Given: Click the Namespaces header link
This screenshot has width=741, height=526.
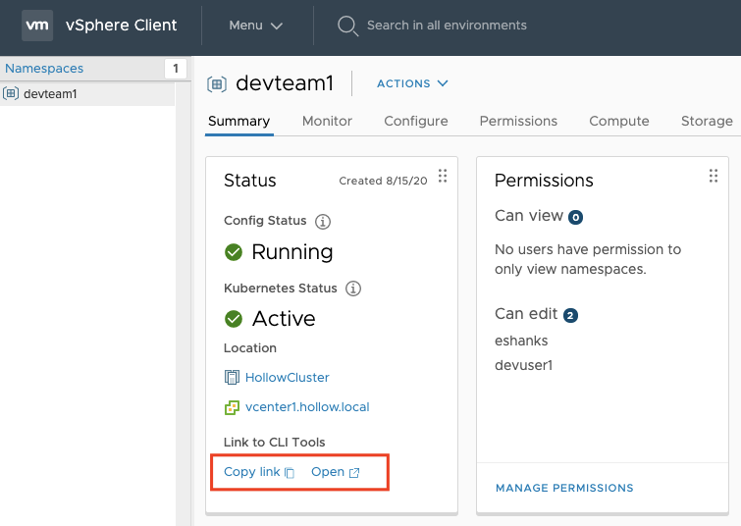Looking at the screenshot, I should pyautogui.click(x=44, y=69).
